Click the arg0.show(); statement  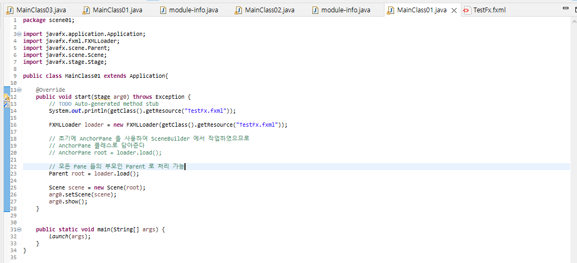(x=68, y=202)
